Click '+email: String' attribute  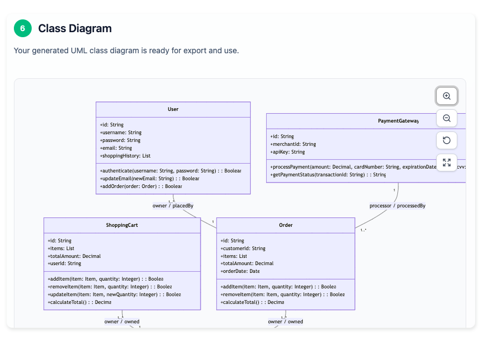coord(116,148)
